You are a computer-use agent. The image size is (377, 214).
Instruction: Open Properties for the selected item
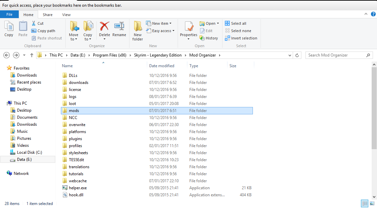tap(189, 30)
